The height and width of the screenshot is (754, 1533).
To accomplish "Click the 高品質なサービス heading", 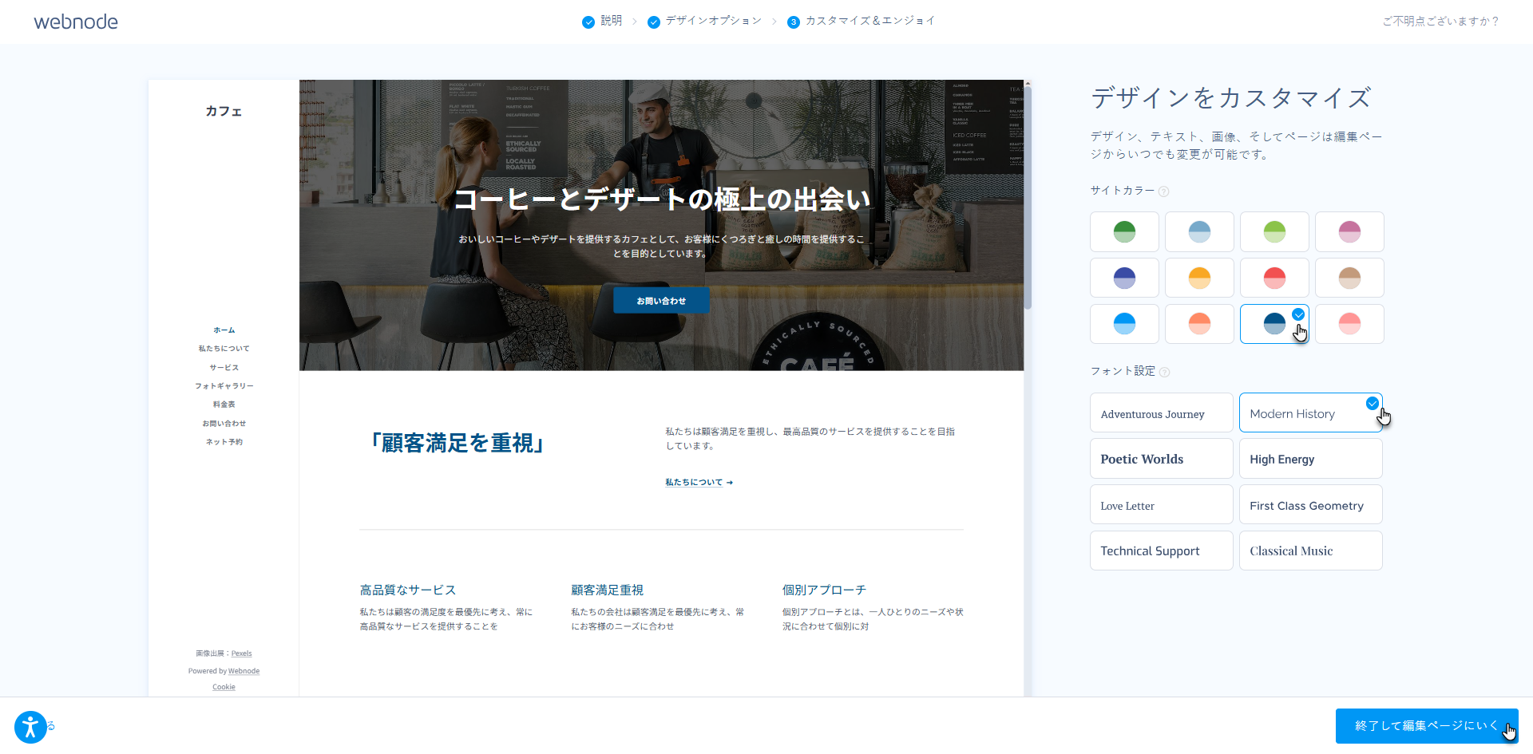I will click(x=407, y=590).
